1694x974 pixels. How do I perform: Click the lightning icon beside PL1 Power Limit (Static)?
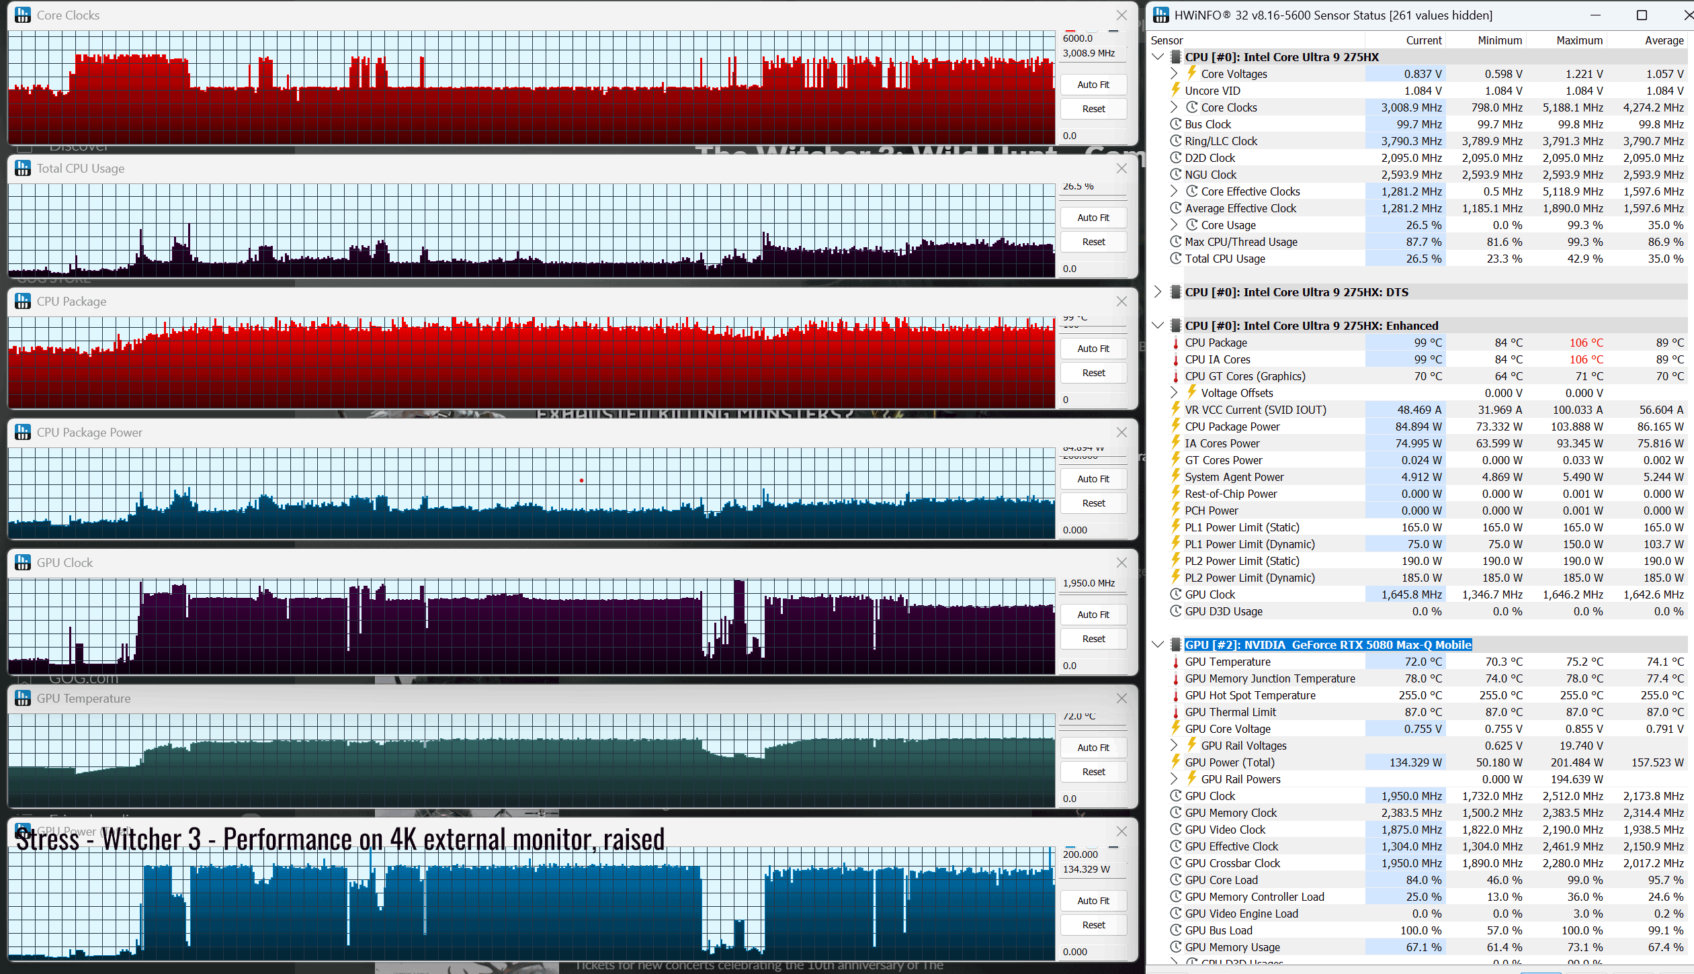tap(1176, 527)
